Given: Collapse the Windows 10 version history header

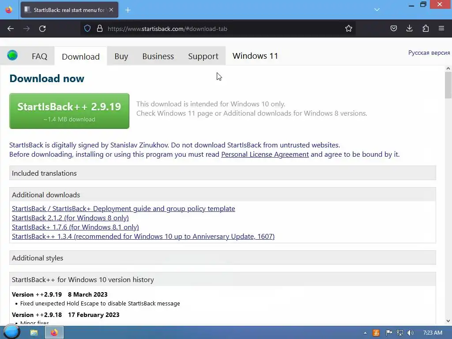Looking at the screenshot, I should tap(222, 279).
